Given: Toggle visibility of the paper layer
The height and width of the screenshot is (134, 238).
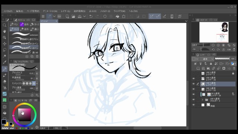Looking at the screenshot, I should (x=193, y=105).
